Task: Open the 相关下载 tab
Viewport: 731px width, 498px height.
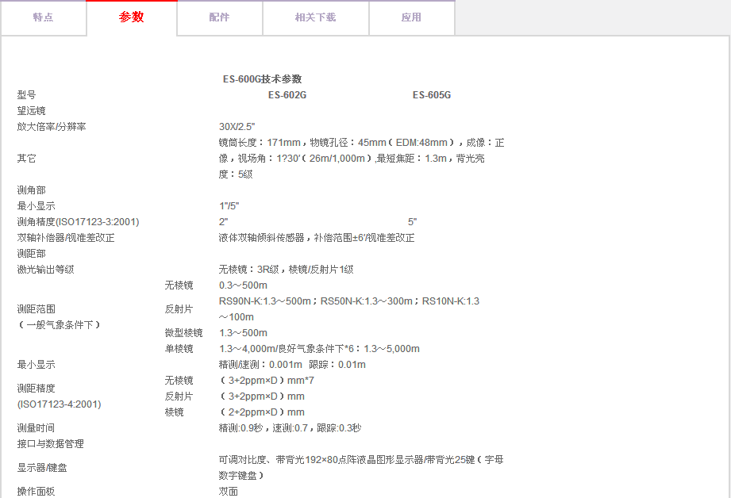Action: click(x=315, y=17)
